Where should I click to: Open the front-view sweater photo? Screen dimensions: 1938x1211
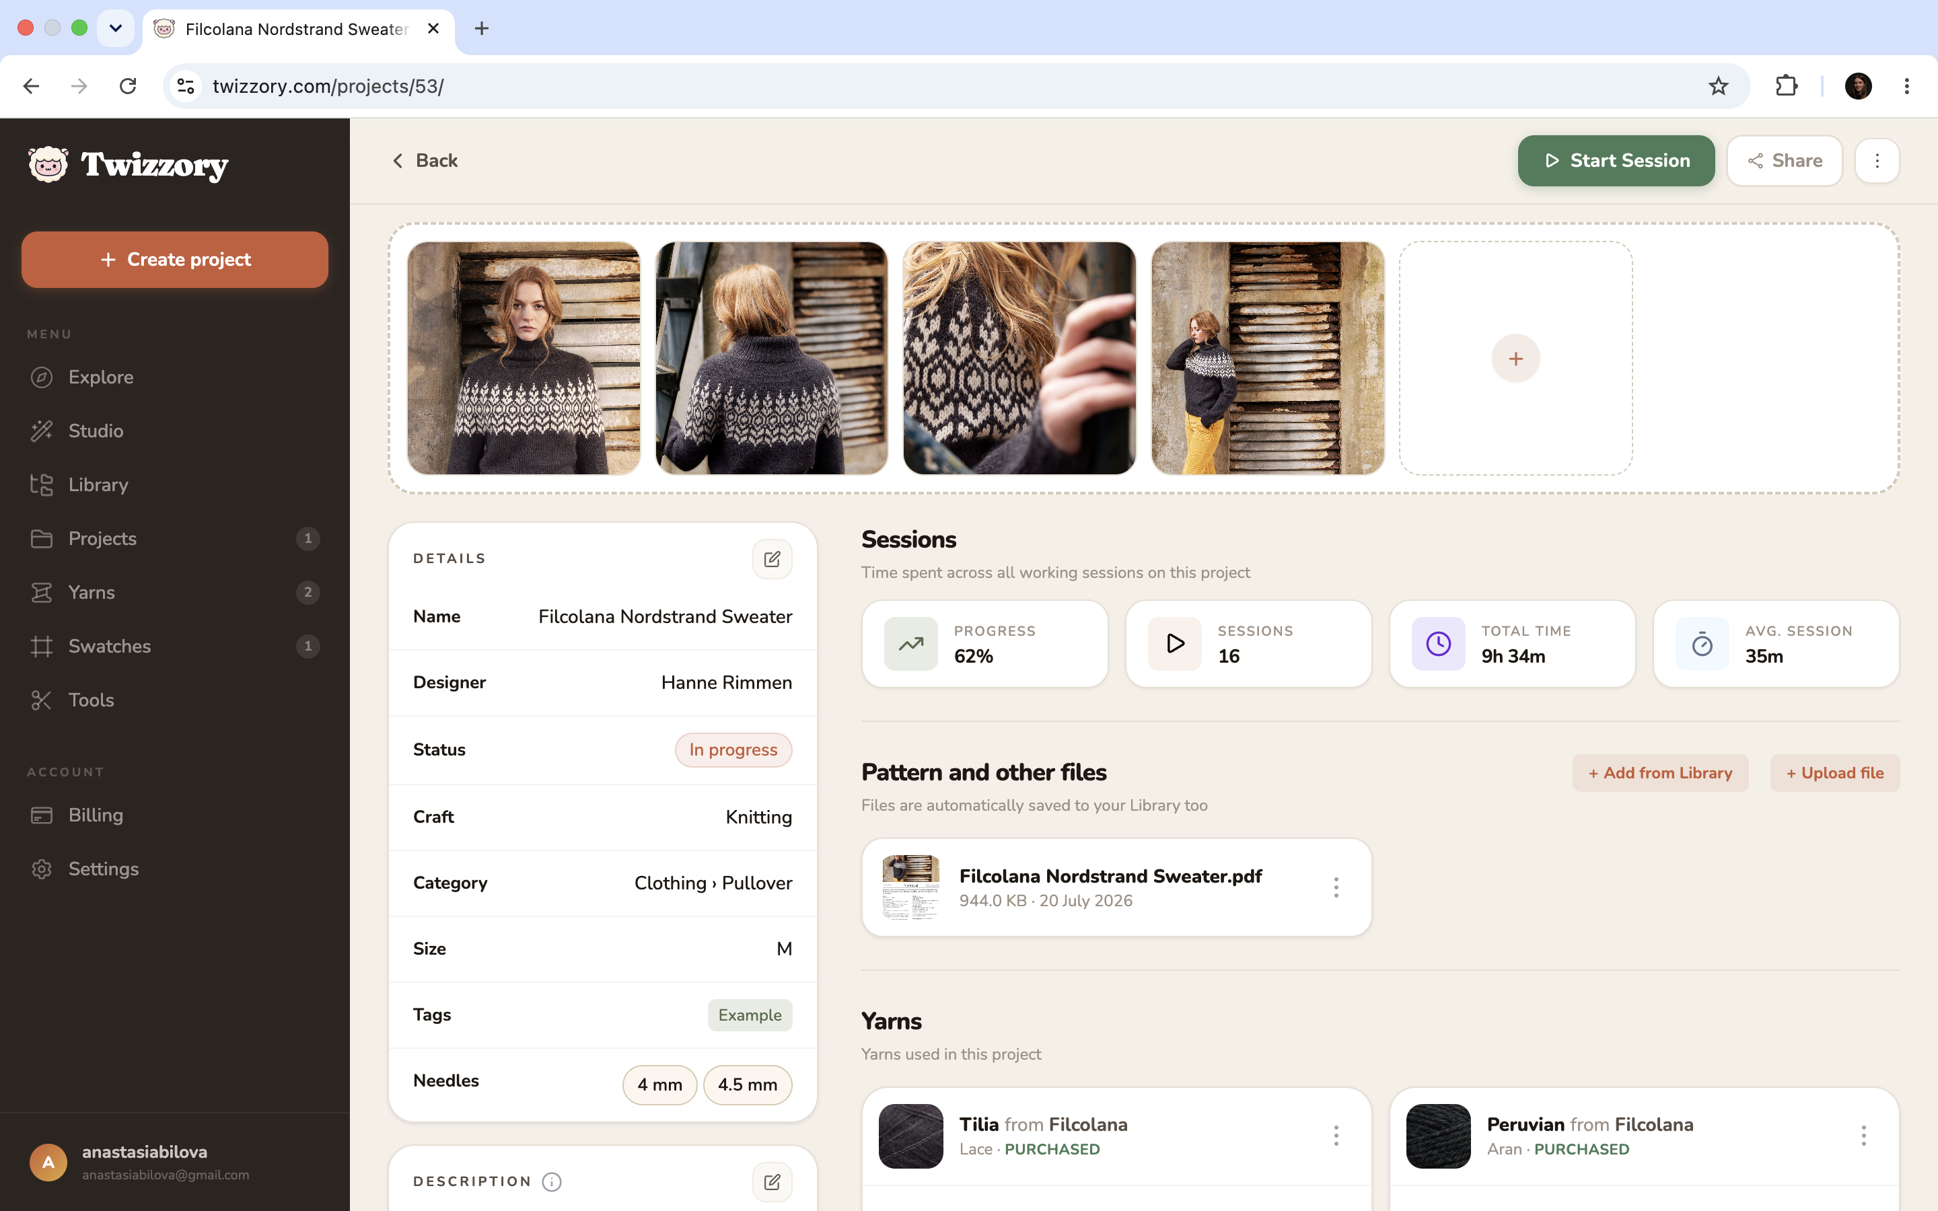pos(524,358)
